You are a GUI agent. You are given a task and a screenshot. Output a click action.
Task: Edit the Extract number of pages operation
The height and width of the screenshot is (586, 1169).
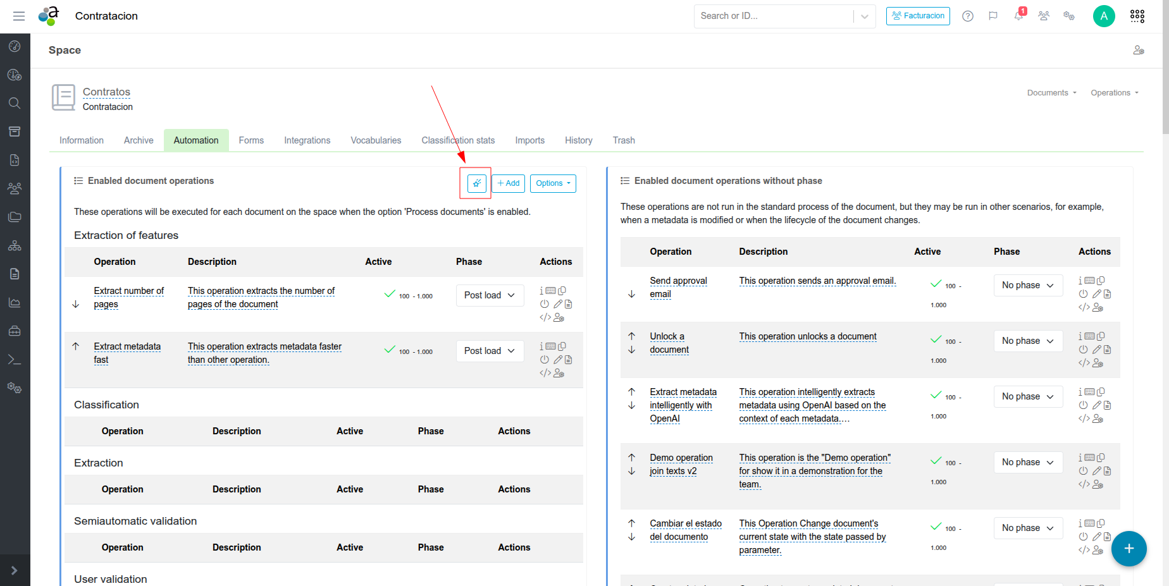pos(558,304)
